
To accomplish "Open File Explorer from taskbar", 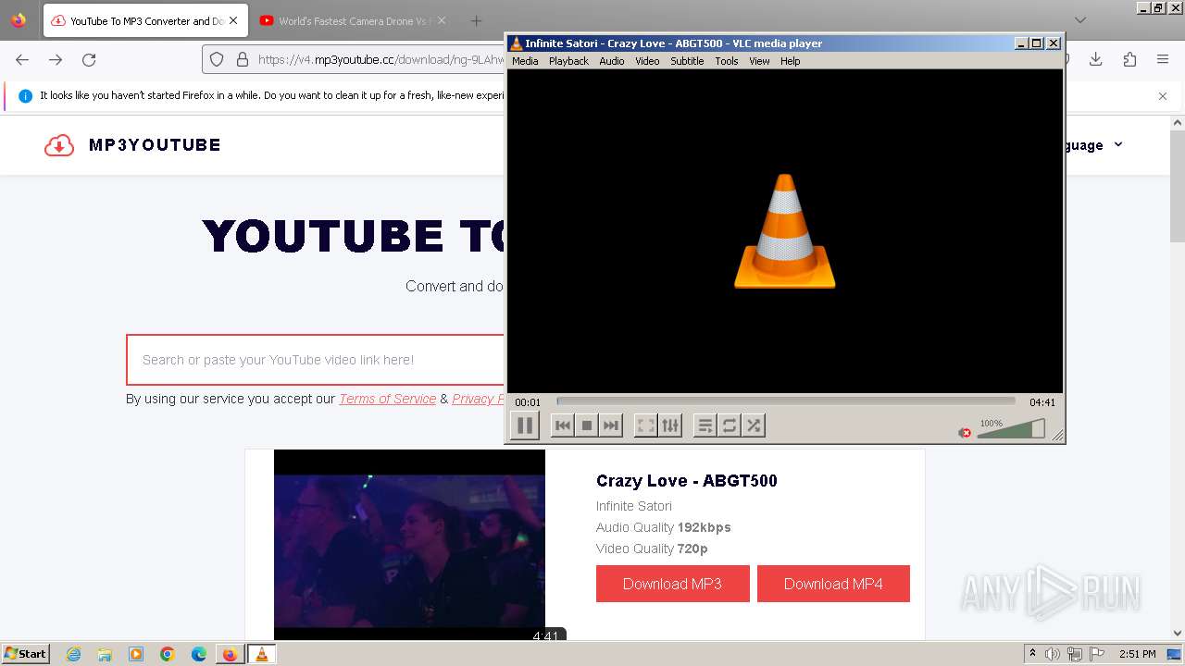I will (105, 654).
